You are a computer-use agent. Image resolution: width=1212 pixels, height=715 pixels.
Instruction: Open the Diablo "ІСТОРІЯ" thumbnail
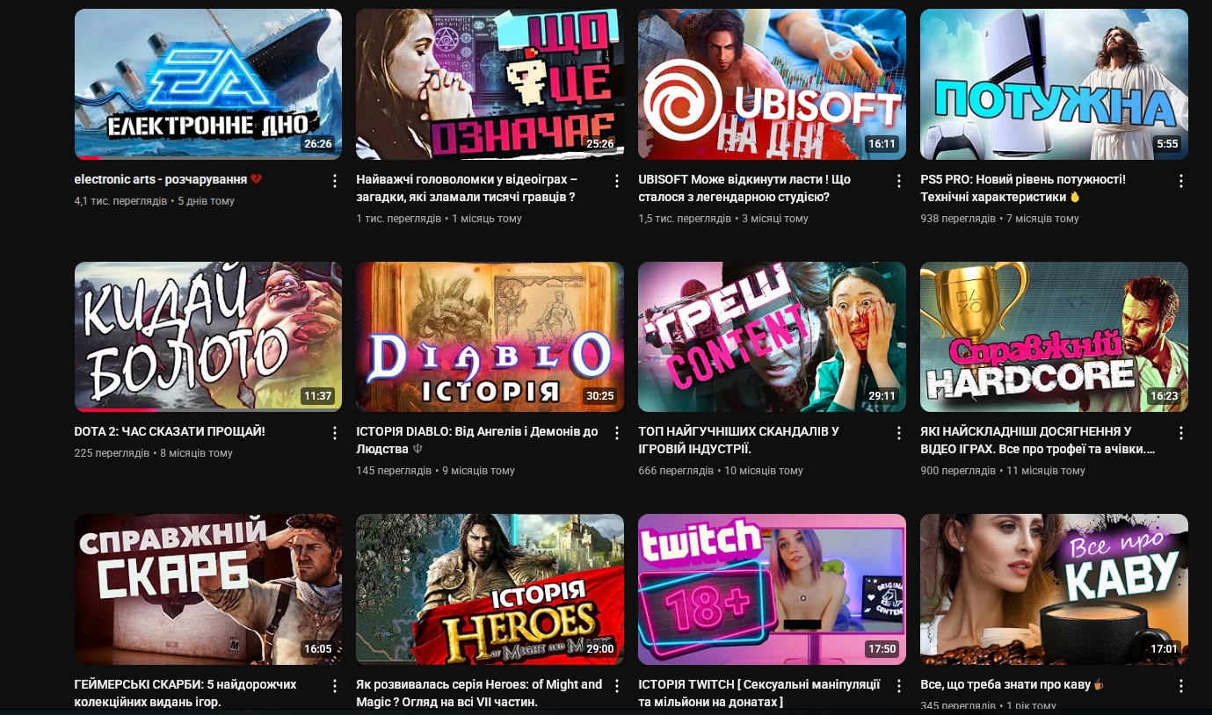(x=490, y=336)
